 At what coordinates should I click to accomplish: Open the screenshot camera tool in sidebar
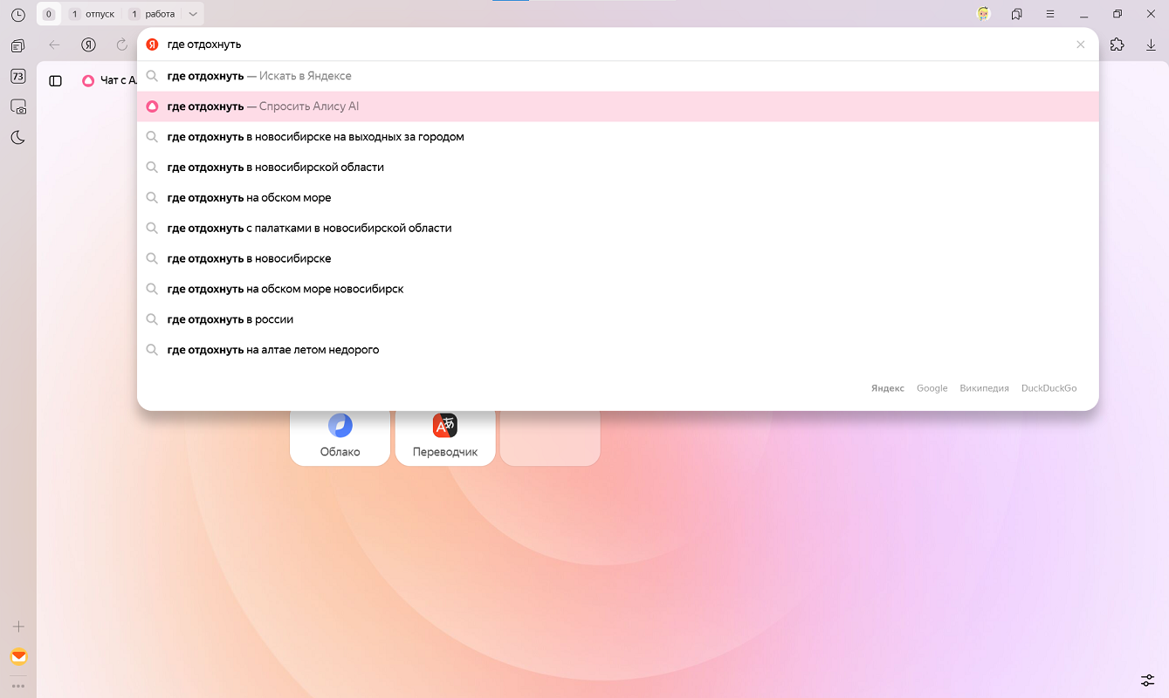pyautogui.click(x=17, y=107)
